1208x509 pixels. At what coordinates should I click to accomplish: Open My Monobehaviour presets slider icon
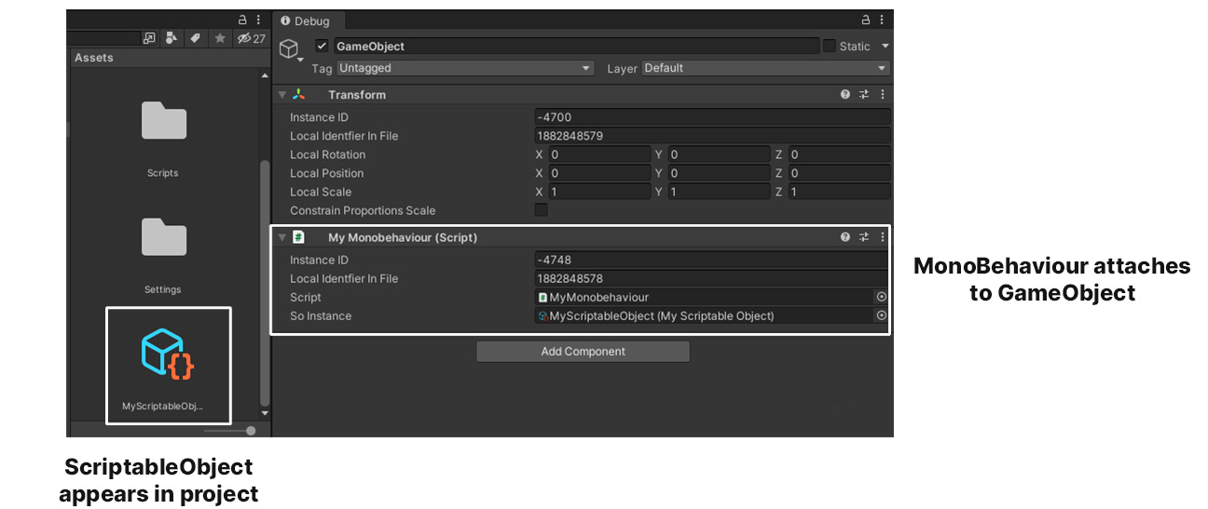tap(864, 237)
